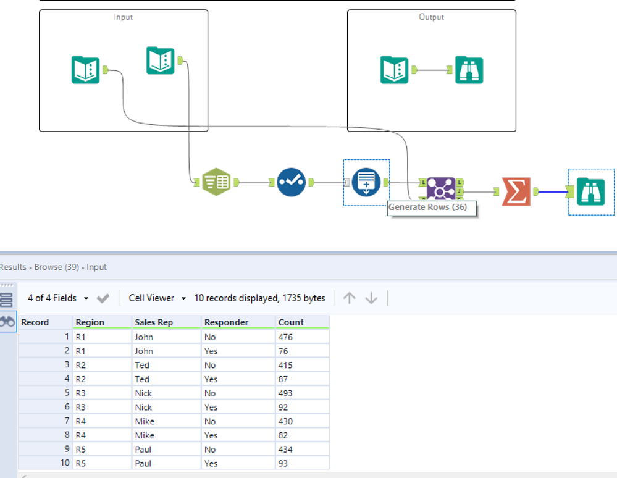Select the Generate Rows tool
Image resolution: width=617 pixels, height=478 pixels.
(366, 182)
